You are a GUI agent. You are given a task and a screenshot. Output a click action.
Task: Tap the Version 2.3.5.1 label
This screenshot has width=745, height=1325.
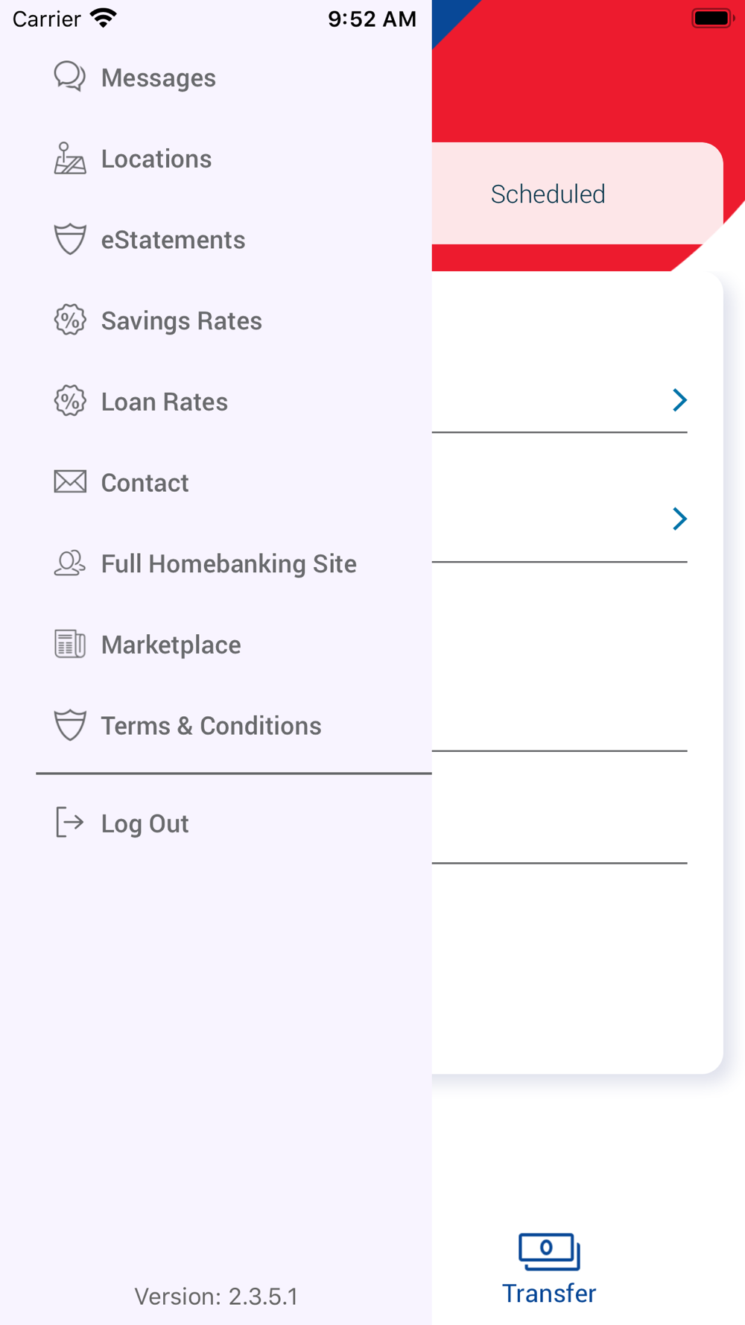pos(216,1297)
